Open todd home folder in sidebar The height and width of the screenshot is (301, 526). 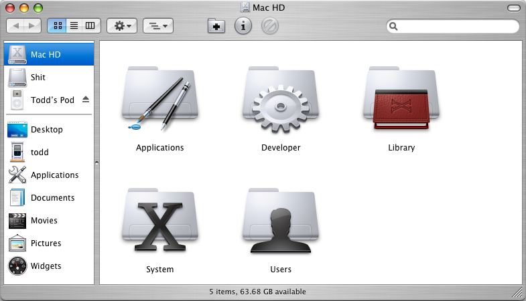point(49,153)
